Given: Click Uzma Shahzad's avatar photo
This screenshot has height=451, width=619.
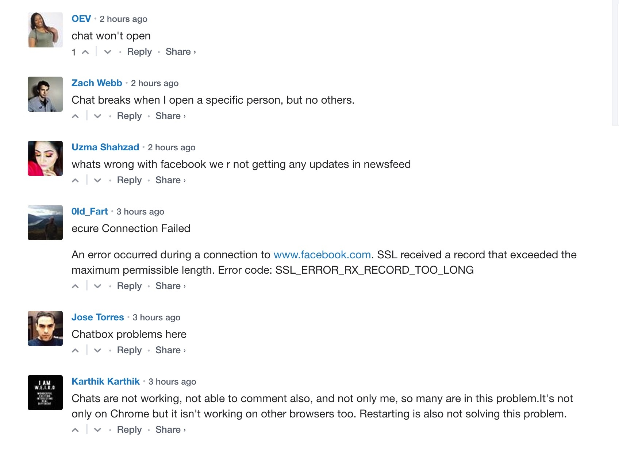Looking at the screenshot, I should (45, 158).
